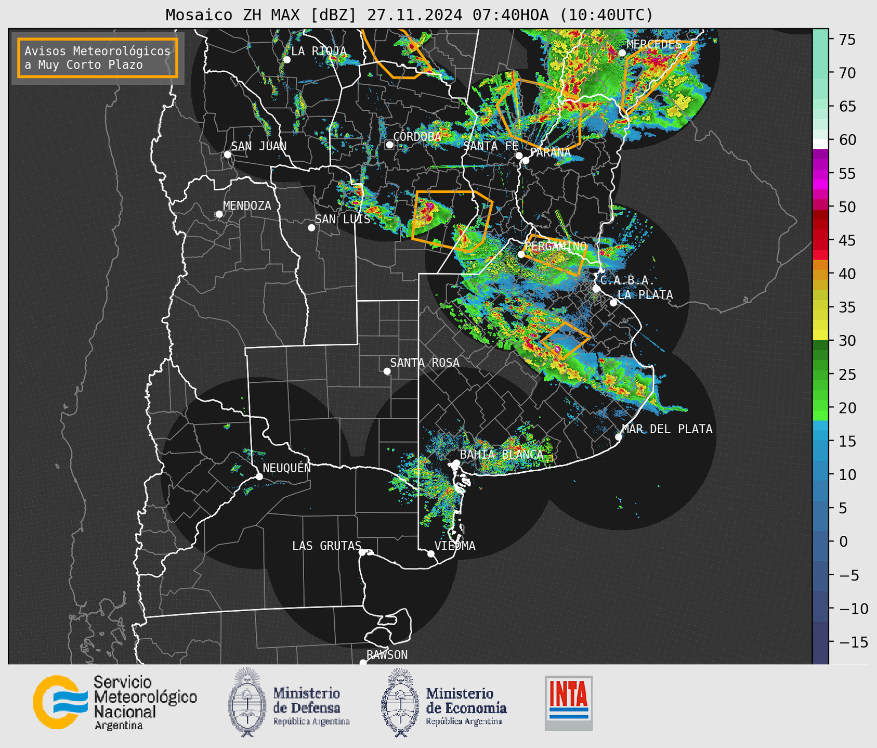
Task: Click the SANTA FE city label
Action: coord(491,146)
